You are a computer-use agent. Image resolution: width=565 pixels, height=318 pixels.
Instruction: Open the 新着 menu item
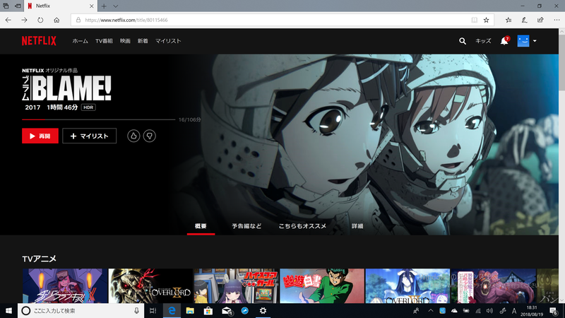click(x=143, y=41)
